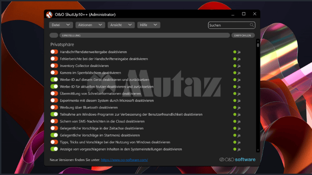Turn off Werbe-ID für aktuellen Nutzer switch
The height and width of the screenshot is (175, 312).
pyautogui.click(x=54, y=87)
